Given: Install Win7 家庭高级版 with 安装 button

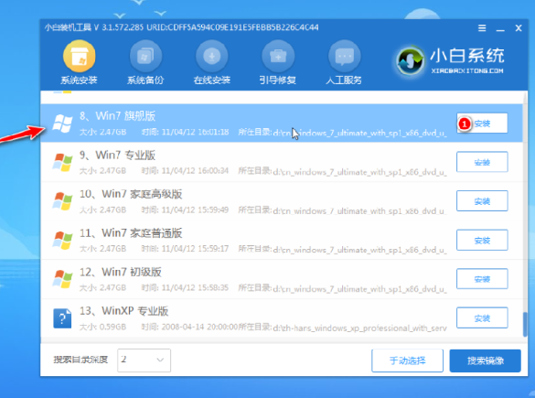Looking at the screenshot, I should [482, 201].
